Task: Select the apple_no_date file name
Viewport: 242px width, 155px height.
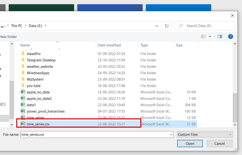Action: (38, 92)
